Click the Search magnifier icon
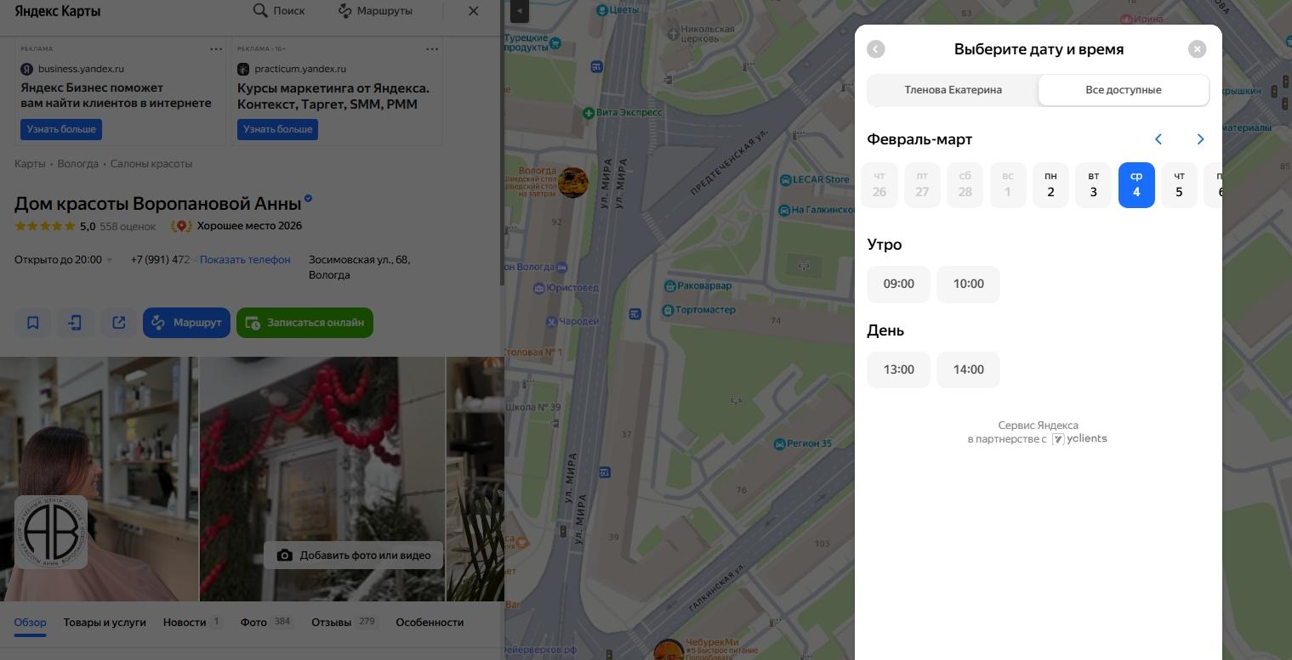Viewport: 1292px width, 660px height. tap(260, 11)
